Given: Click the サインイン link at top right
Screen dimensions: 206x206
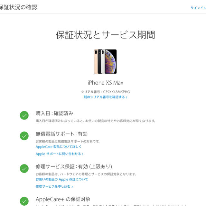Looking at the screenshot, I should click(198, 8).
